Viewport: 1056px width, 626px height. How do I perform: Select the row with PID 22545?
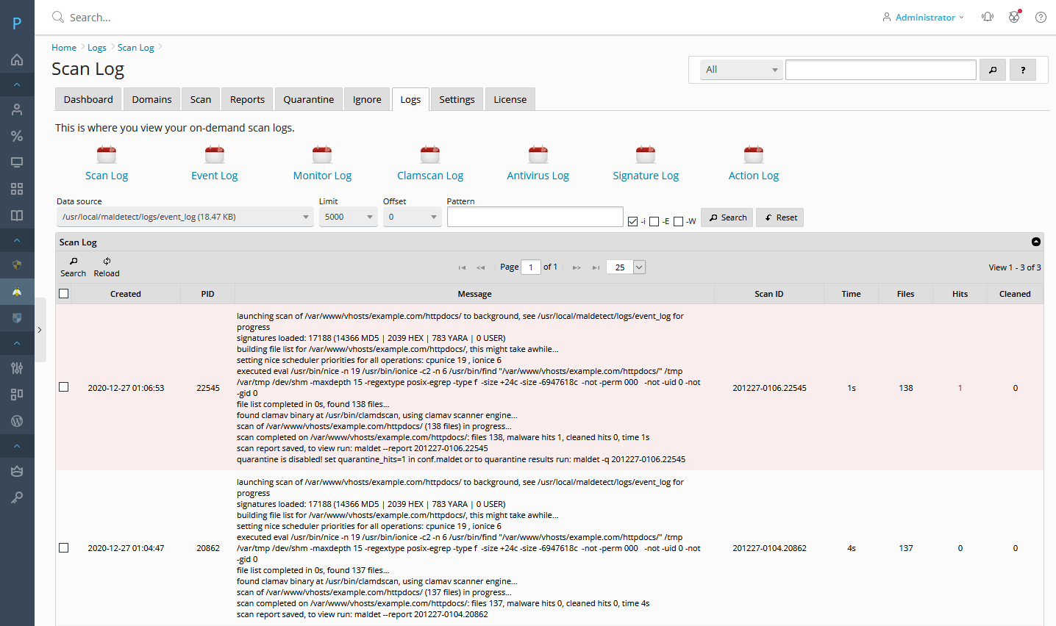(x=64, y=387)
